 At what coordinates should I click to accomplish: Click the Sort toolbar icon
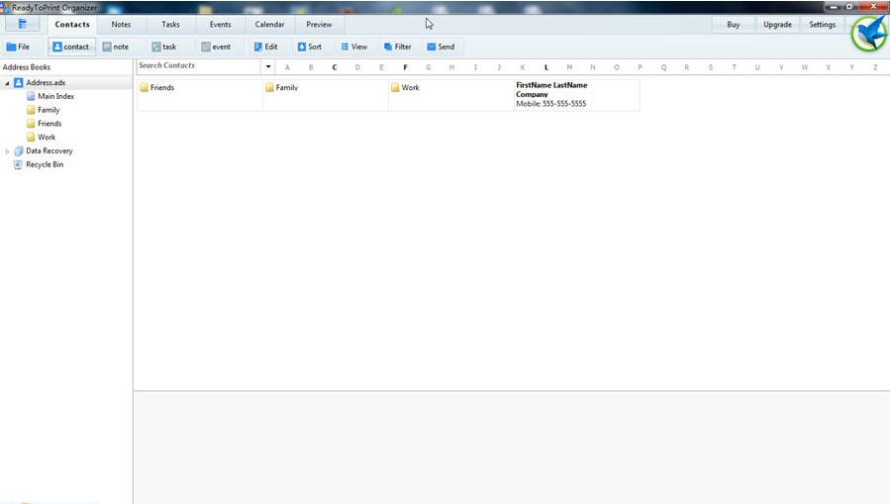309,47
